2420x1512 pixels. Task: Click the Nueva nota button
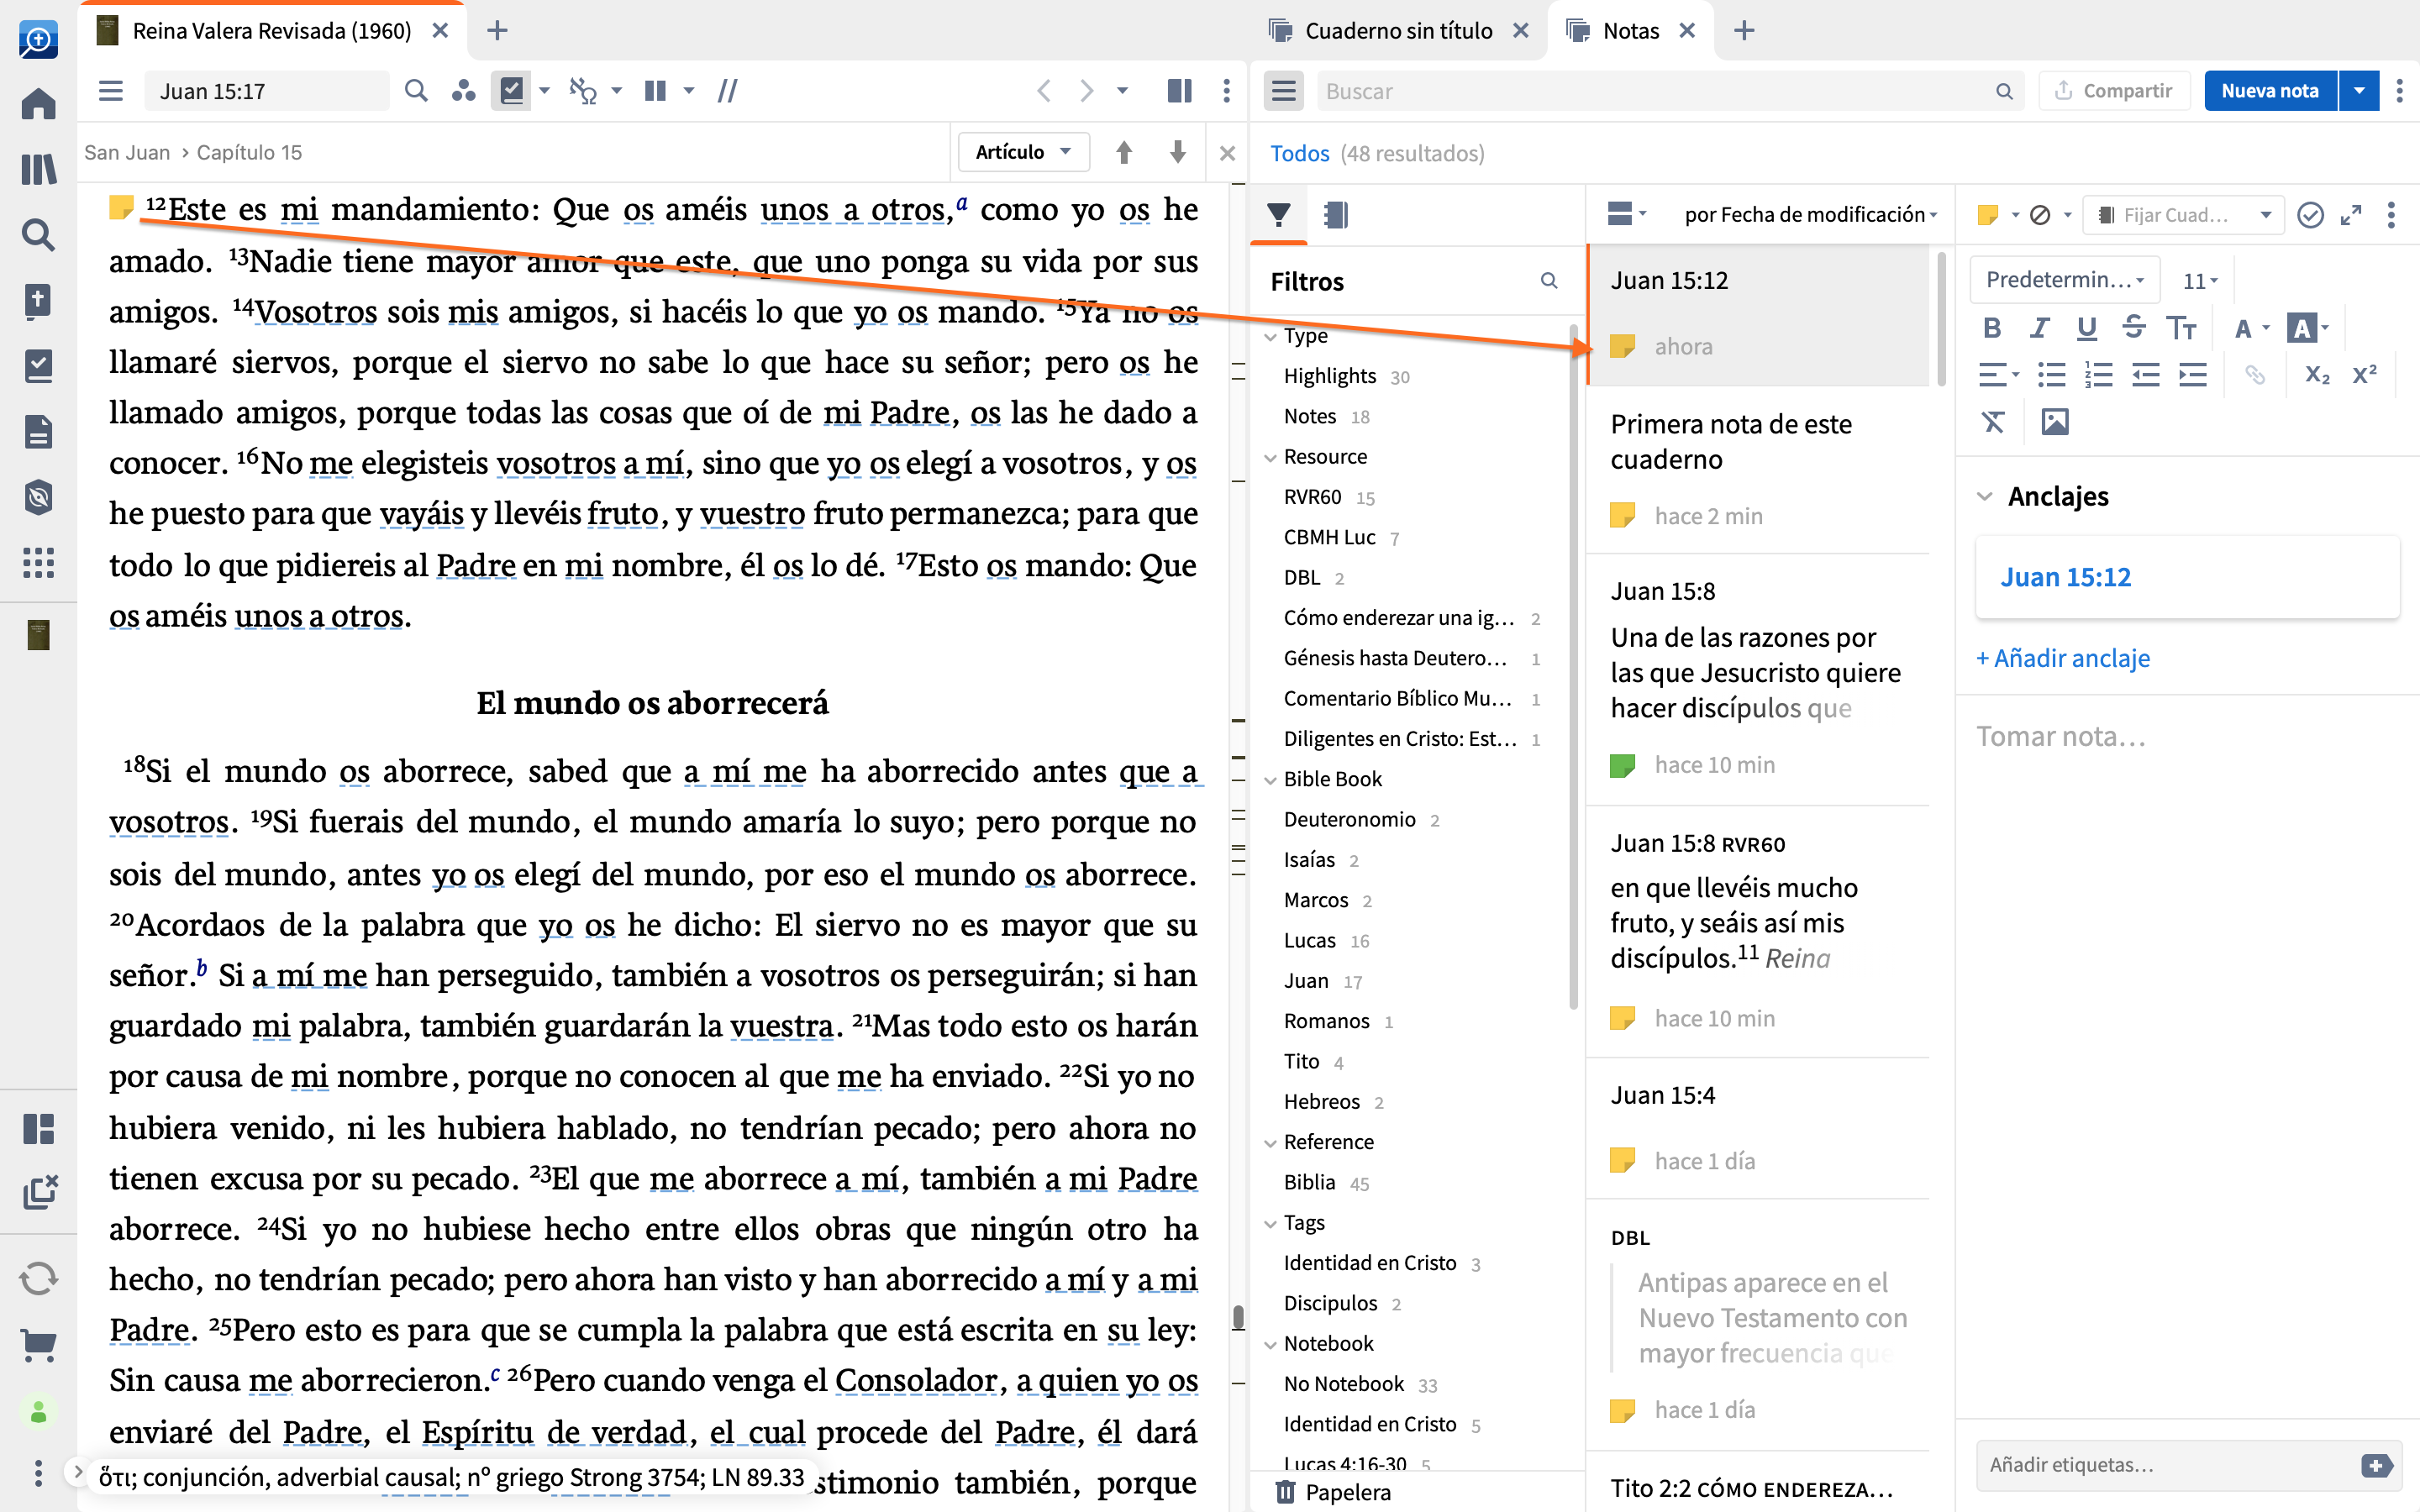click(x=2270, y=91)
